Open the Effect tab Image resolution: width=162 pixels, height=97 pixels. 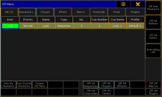pos(63,12)
